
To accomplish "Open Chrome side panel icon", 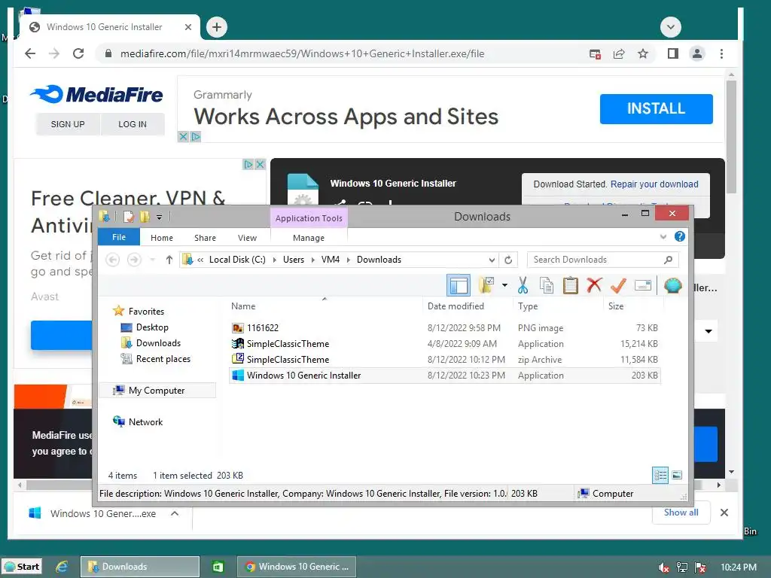I will (672, 53).
